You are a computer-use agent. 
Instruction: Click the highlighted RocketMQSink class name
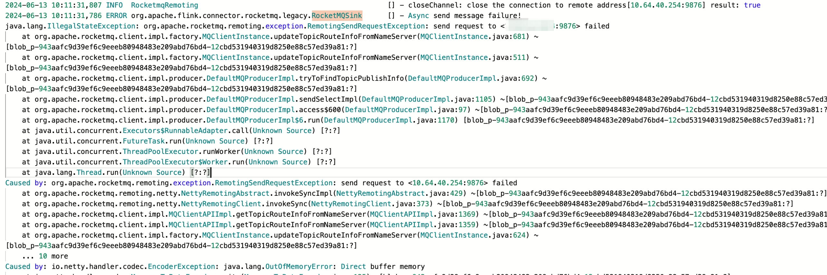click(337, 15)
